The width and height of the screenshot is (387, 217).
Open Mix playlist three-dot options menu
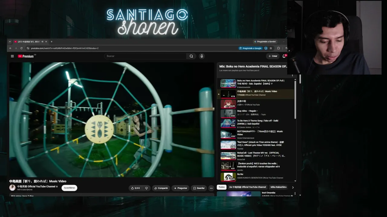[292, 75]
